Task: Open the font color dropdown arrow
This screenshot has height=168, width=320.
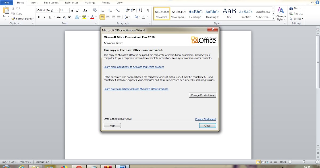Action: [96, 17]
